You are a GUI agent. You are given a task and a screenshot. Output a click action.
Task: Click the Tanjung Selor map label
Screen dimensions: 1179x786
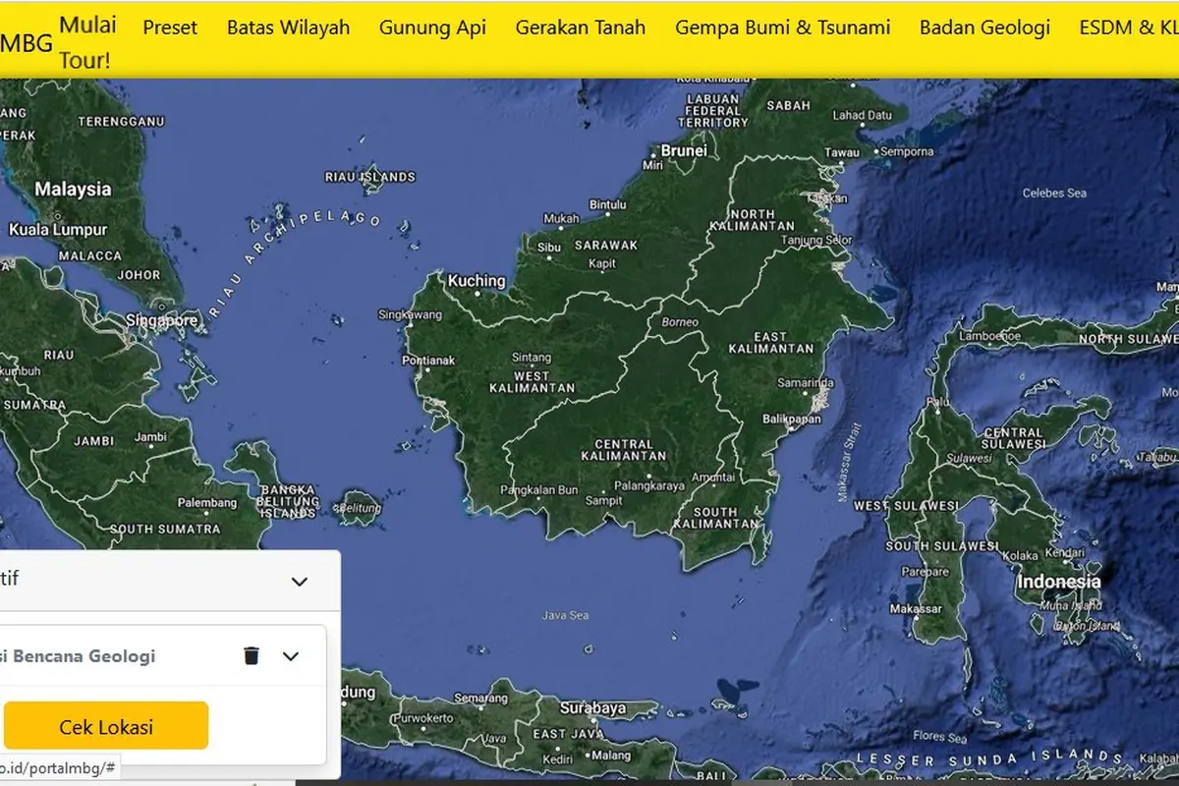(815, 240)
